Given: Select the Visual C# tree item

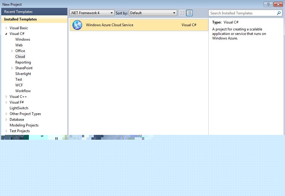Looking at the screenshot, I should [17, 34].
